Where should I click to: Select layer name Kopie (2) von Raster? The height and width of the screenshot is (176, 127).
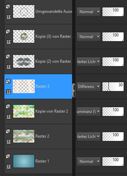click(x=54, y=61)
